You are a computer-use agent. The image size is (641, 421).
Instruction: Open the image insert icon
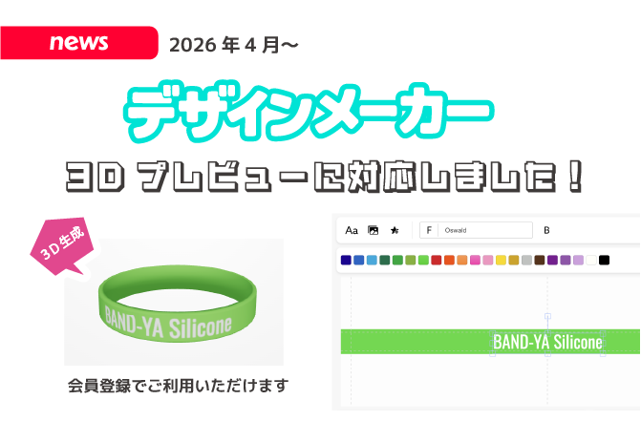[x=373, y=230]
